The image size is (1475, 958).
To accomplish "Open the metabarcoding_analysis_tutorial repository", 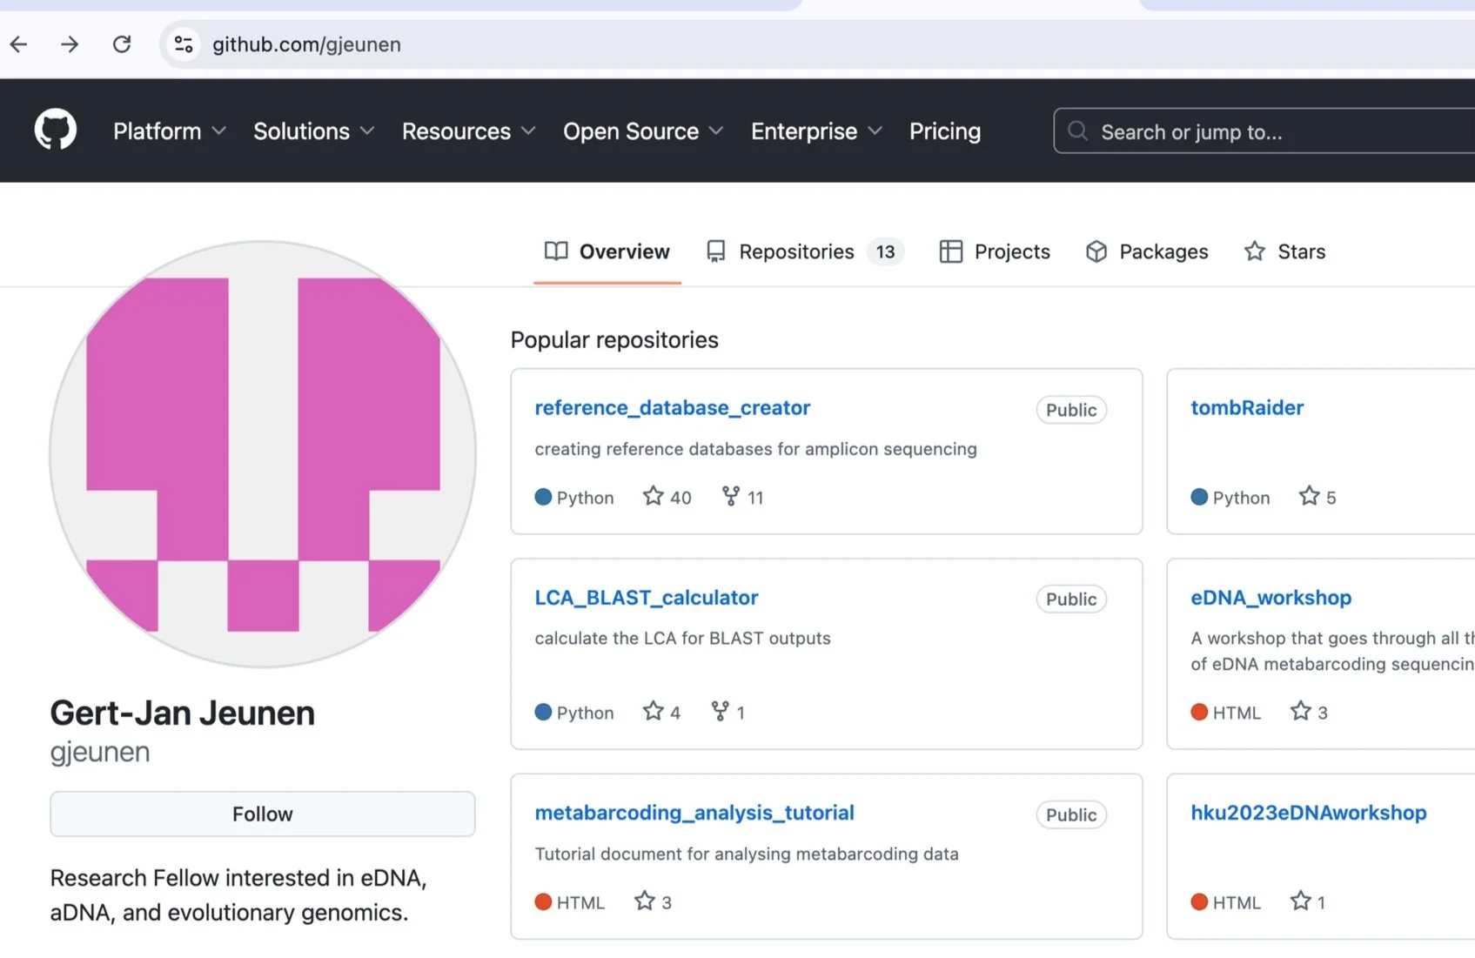I will click(694, 812).
